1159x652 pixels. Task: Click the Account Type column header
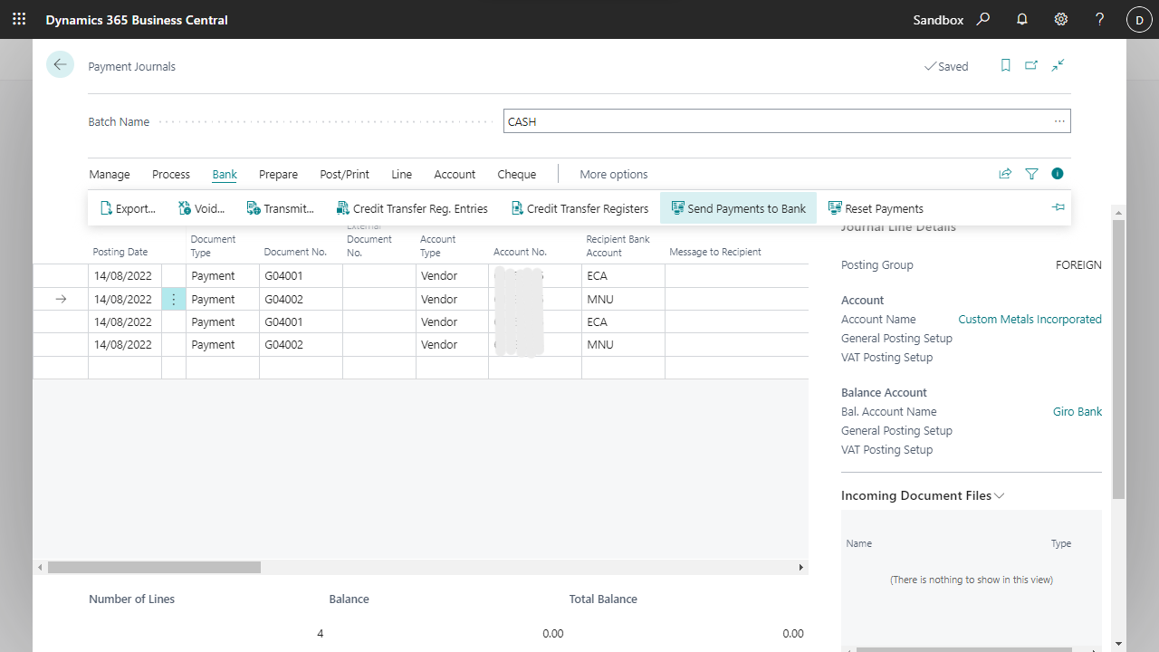438,245
